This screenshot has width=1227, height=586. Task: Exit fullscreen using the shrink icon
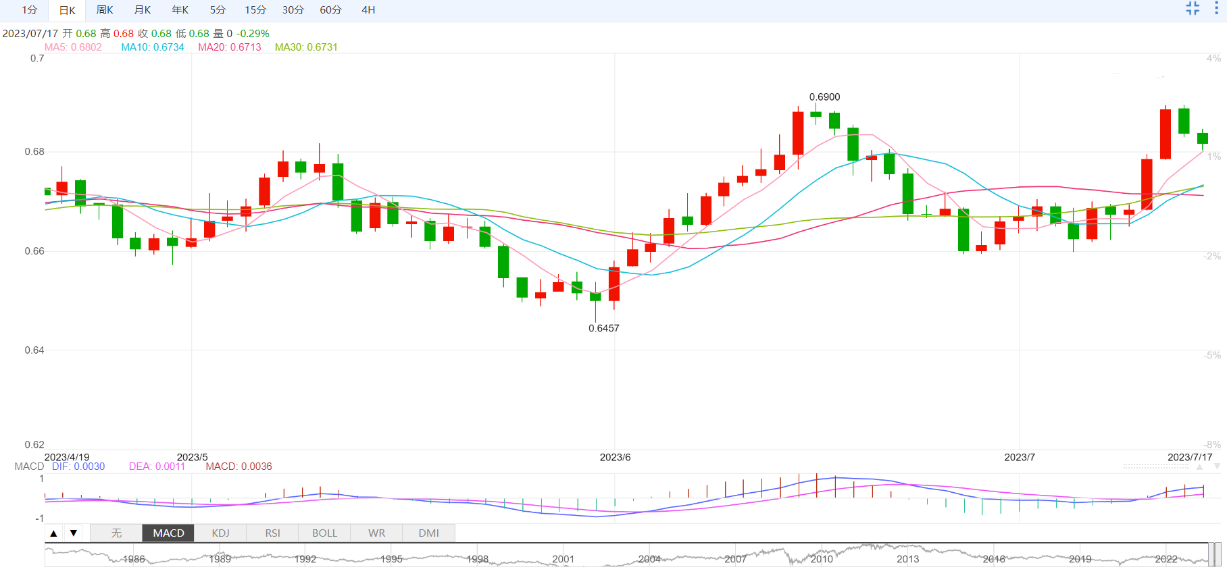tap(1193, 9)
